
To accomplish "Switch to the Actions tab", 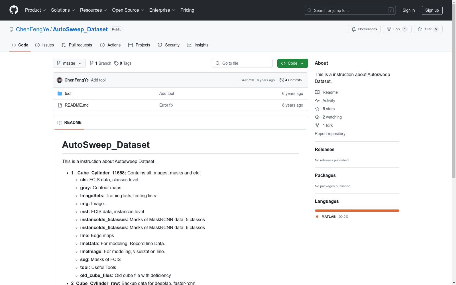I will (x=110, y=45).
